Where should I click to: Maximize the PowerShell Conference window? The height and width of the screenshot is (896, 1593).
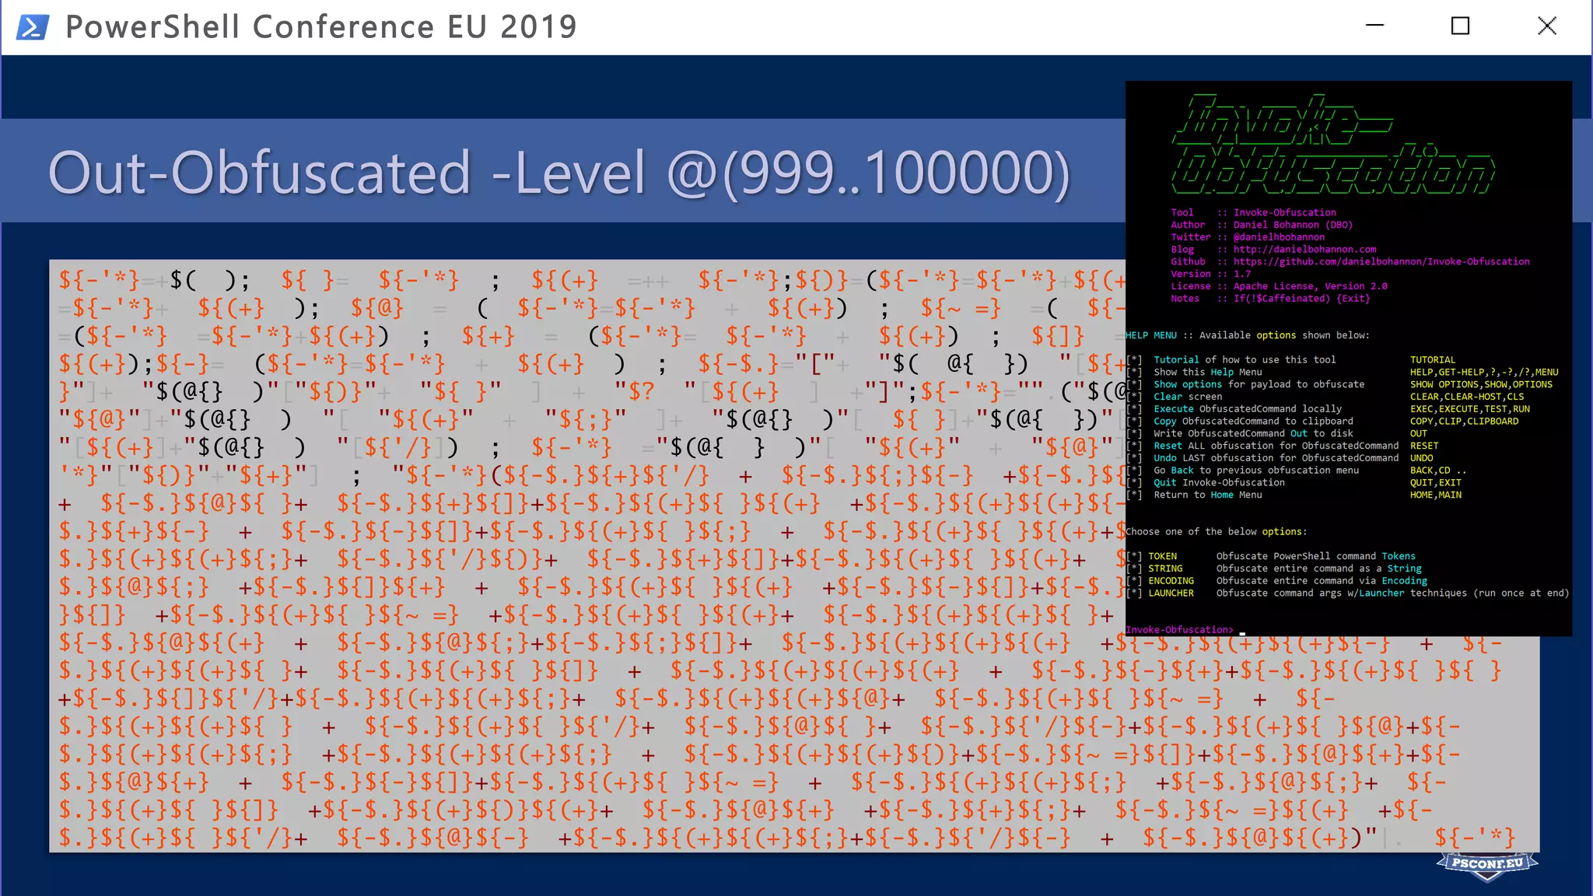[1460, 26]
